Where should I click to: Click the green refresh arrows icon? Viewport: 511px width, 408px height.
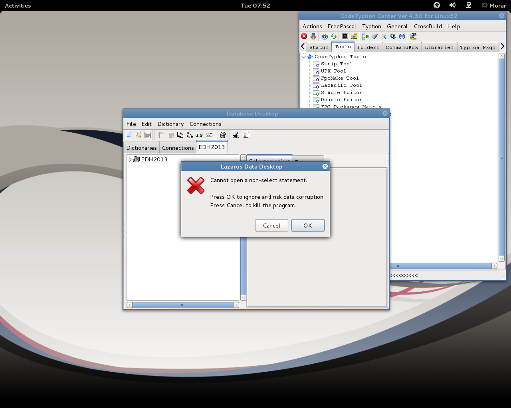pyautogui.click(x=334, y=36)
